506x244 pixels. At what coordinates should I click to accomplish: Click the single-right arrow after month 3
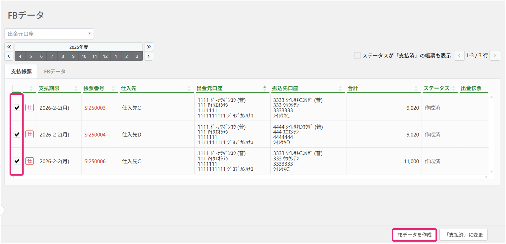pyautogui.click(x=148, y=56)
